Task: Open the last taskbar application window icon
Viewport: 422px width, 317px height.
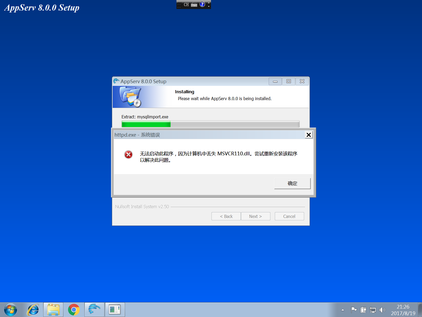Action: [115, 310]
